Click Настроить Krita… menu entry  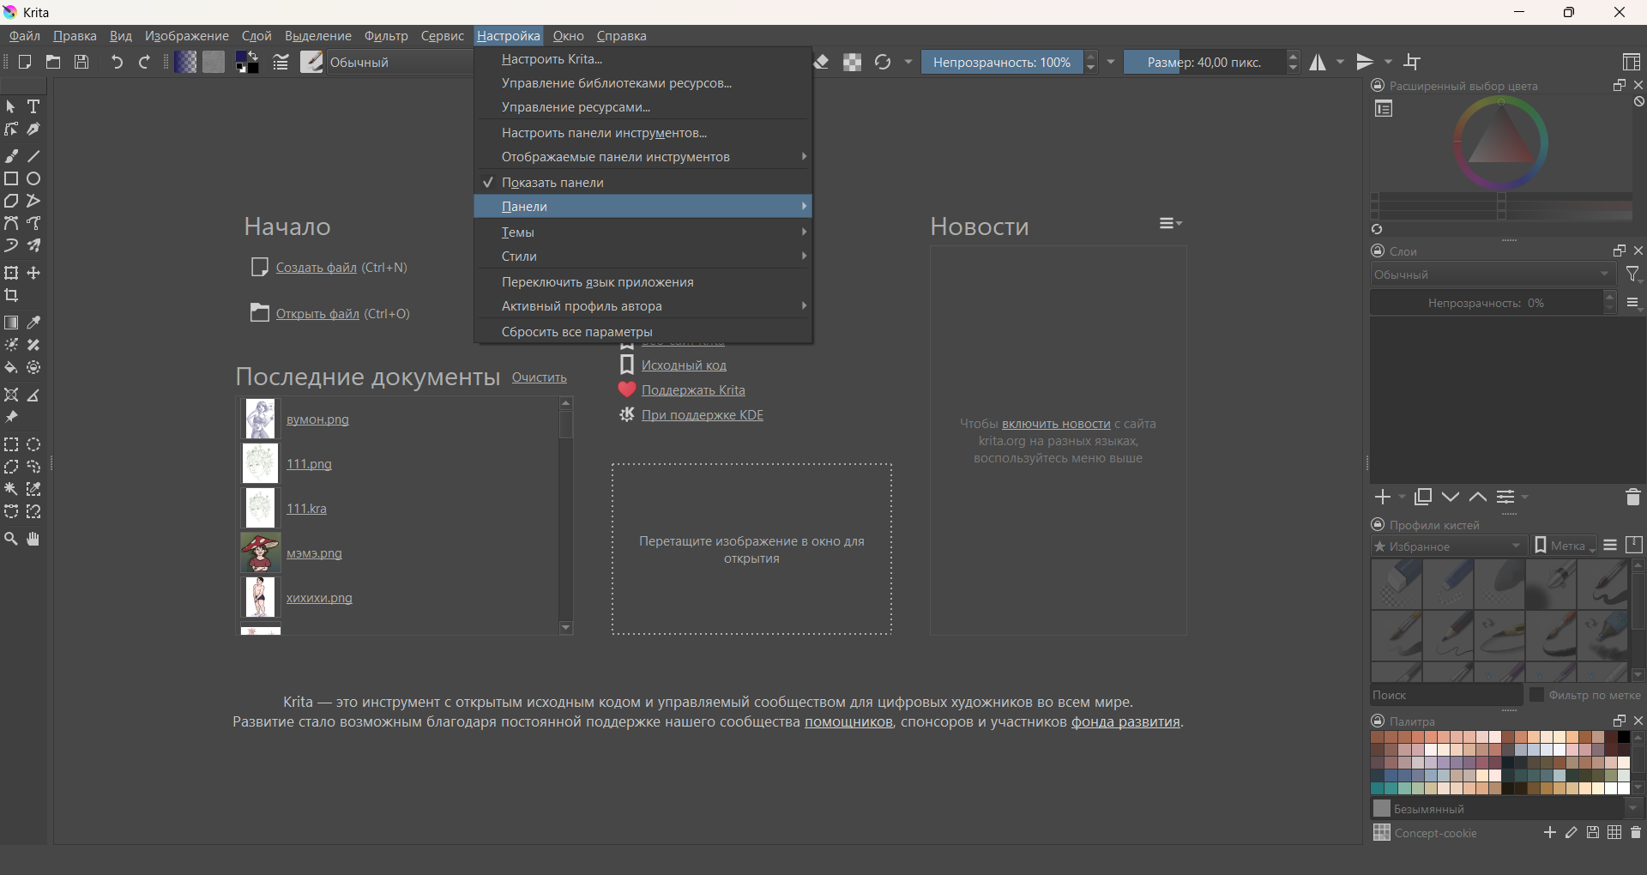643,59
